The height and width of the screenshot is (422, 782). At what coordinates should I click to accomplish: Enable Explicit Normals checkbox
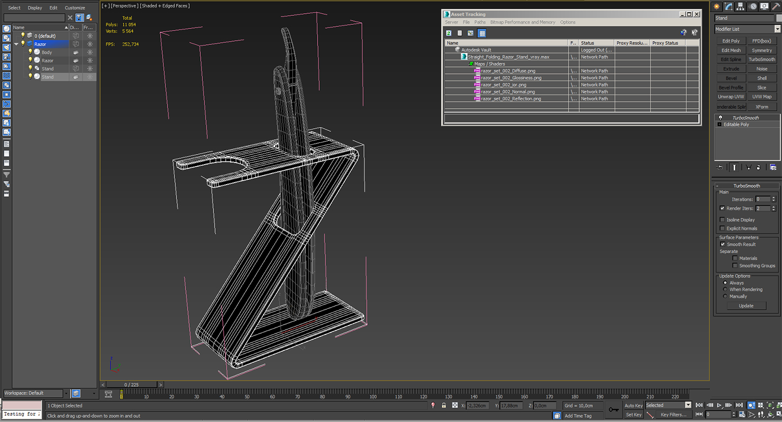pos(722,228)
